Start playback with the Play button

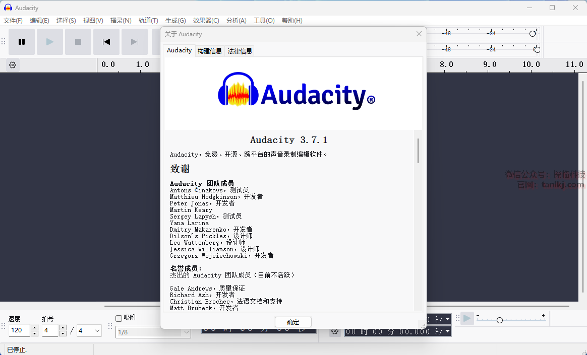click(x=50, y=42)
